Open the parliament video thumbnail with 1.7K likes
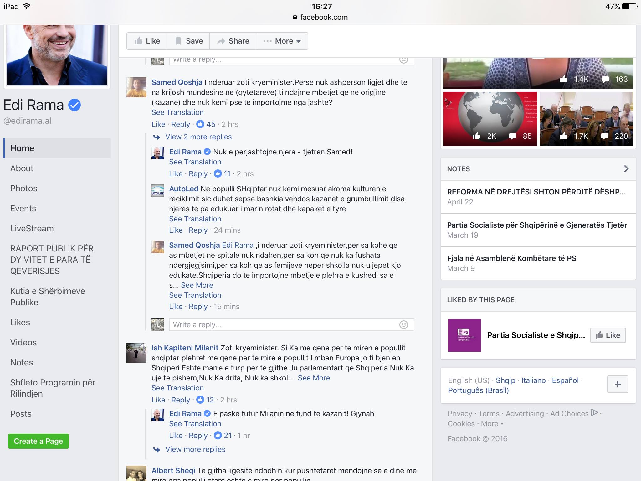This screenshot has height=481, width=641. [x=587, y=119]
